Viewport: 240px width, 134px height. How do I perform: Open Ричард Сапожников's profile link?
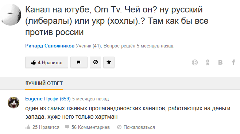[50, 46]
